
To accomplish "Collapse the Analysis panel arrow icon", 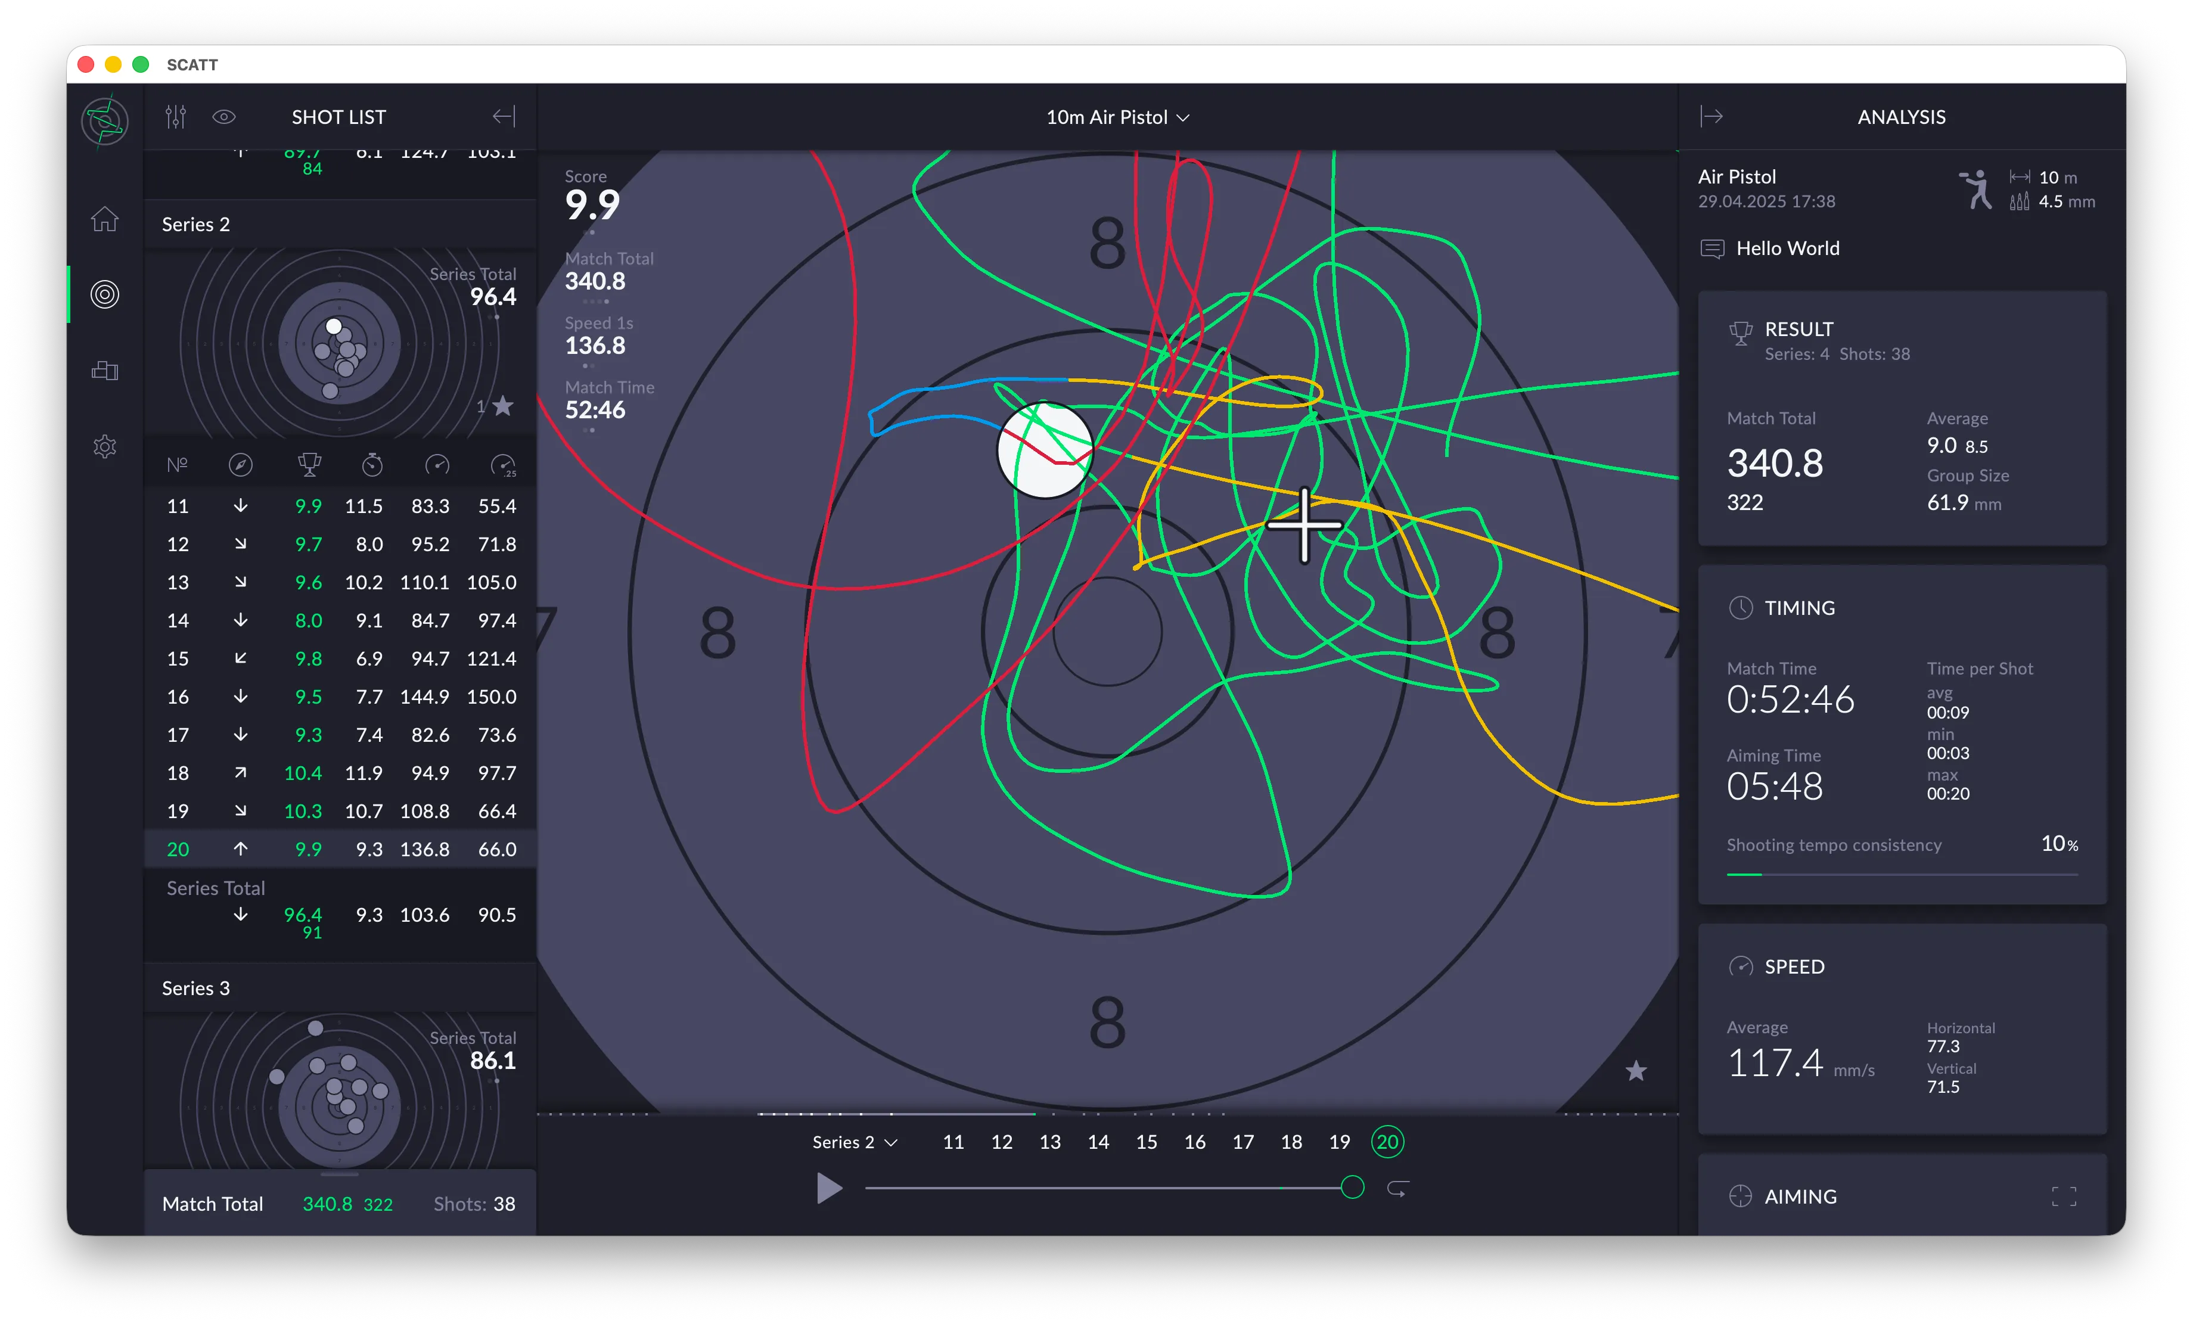I will pyautogui.click(x=1711, y=117).
